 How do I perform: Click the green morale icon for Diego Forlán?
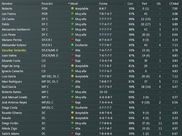pos(72,123)
